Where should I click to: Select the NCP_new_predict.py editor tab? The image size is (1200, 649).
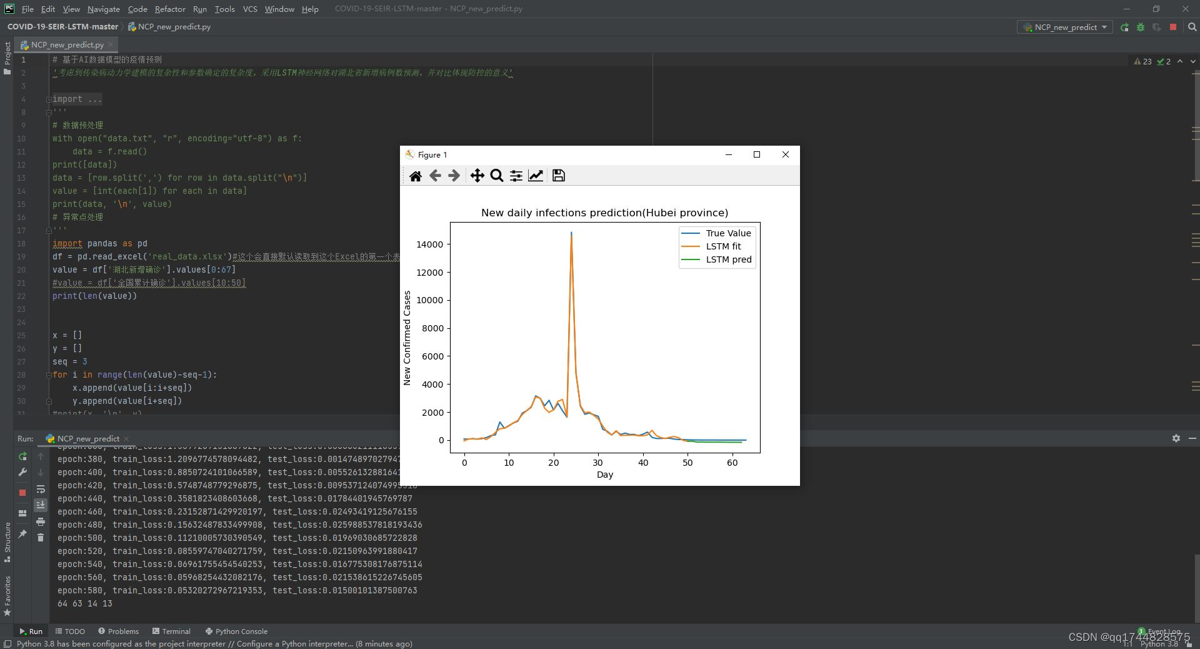tap(67, 45)
